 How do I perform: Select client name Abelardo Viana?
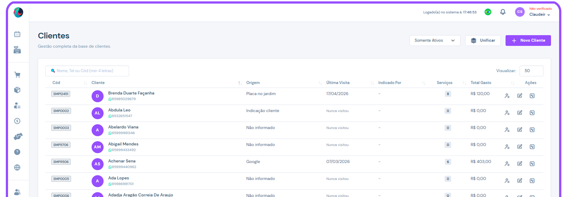tap(123, 127)
